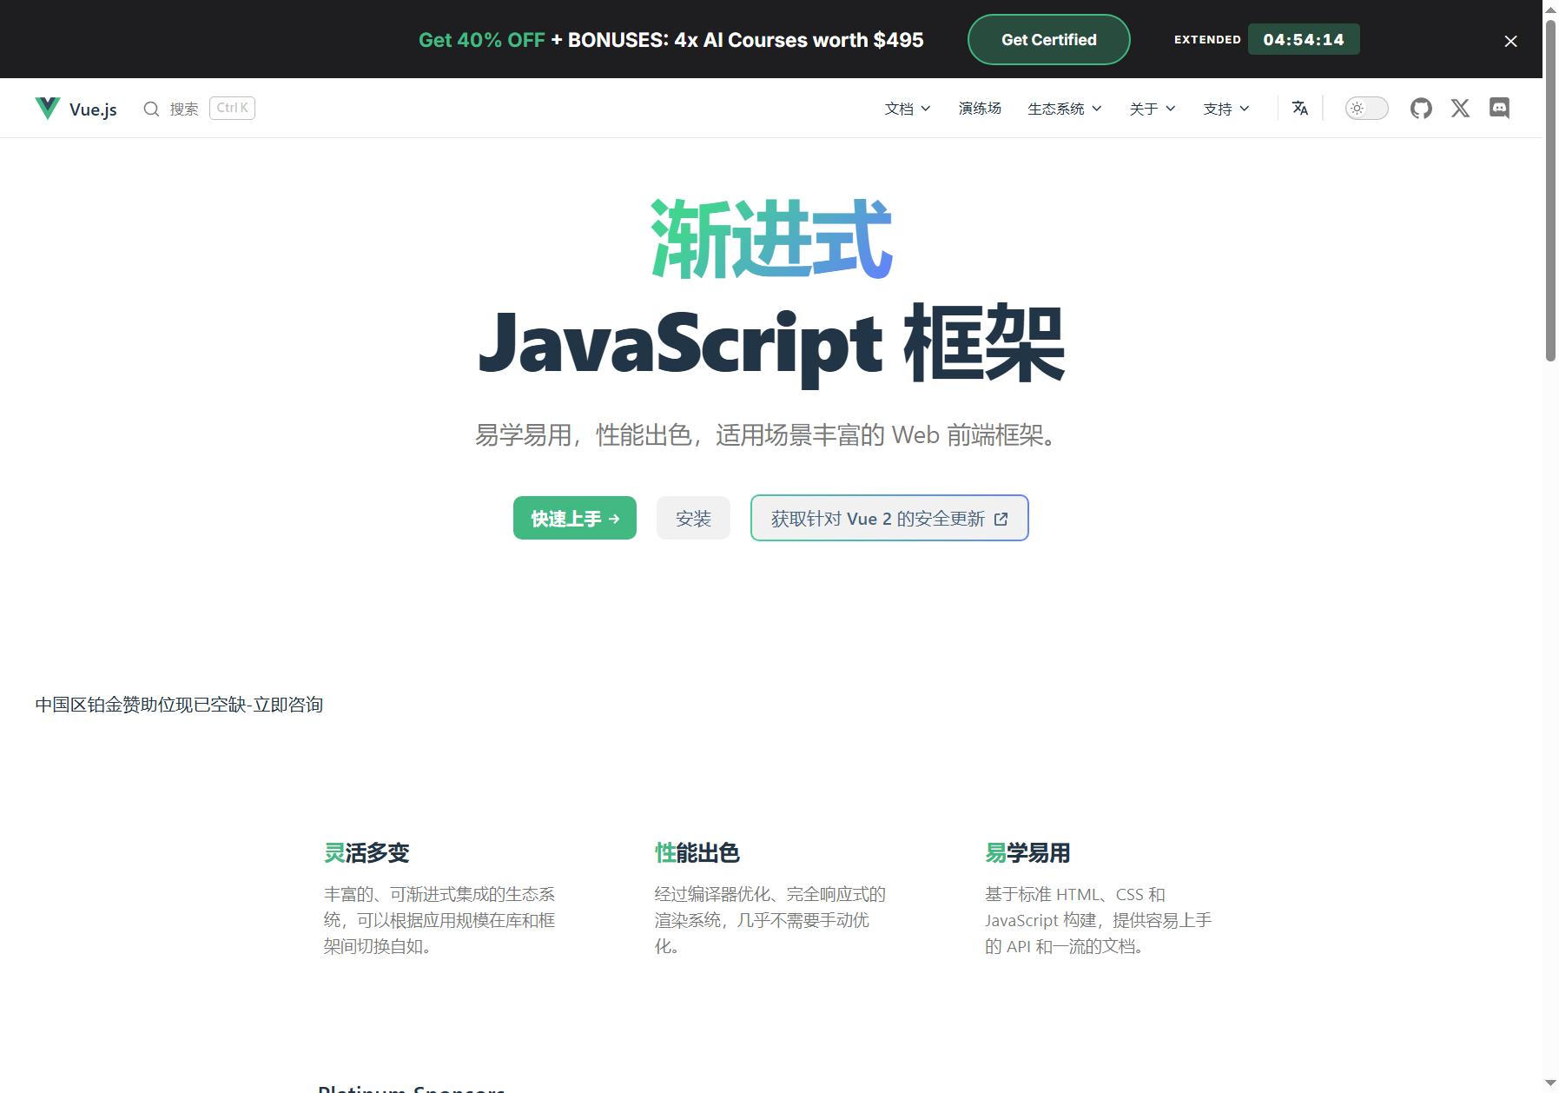Toggle the light/dark theme switch

(1366, 109)
